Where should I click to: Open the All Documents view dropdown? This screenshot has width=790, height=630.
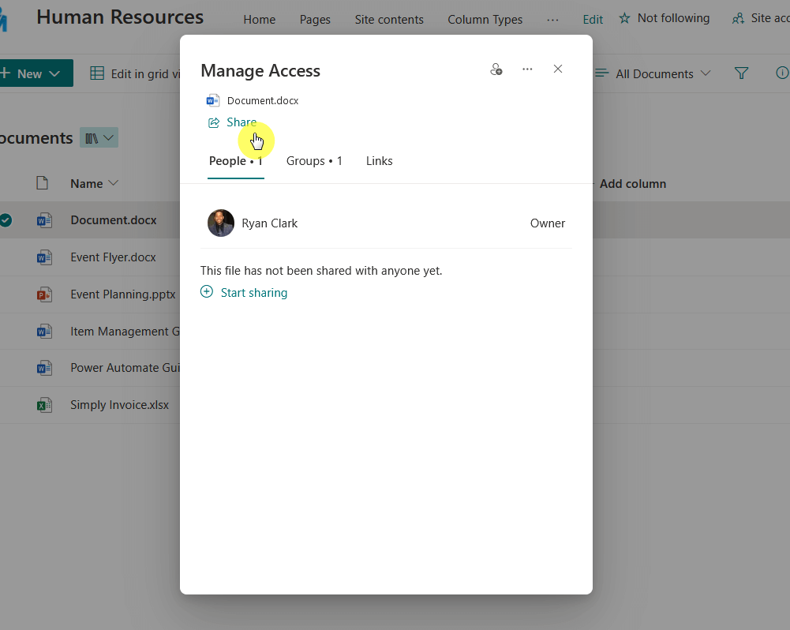(x=653, y=73)
